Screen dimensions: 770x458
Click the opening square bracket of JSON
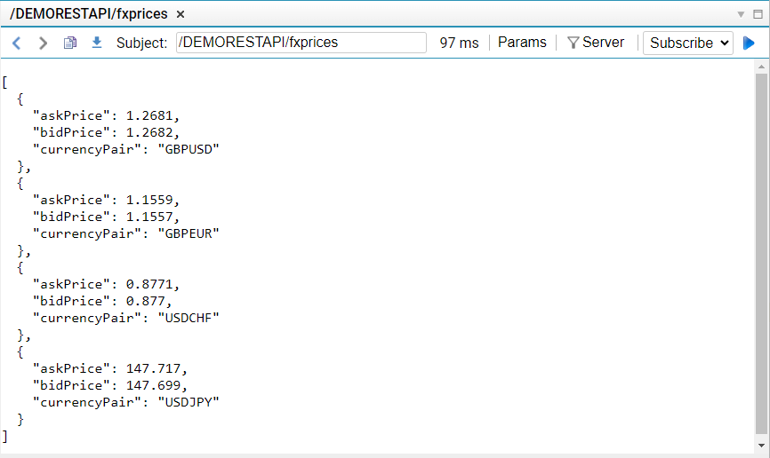click(5, 82)
